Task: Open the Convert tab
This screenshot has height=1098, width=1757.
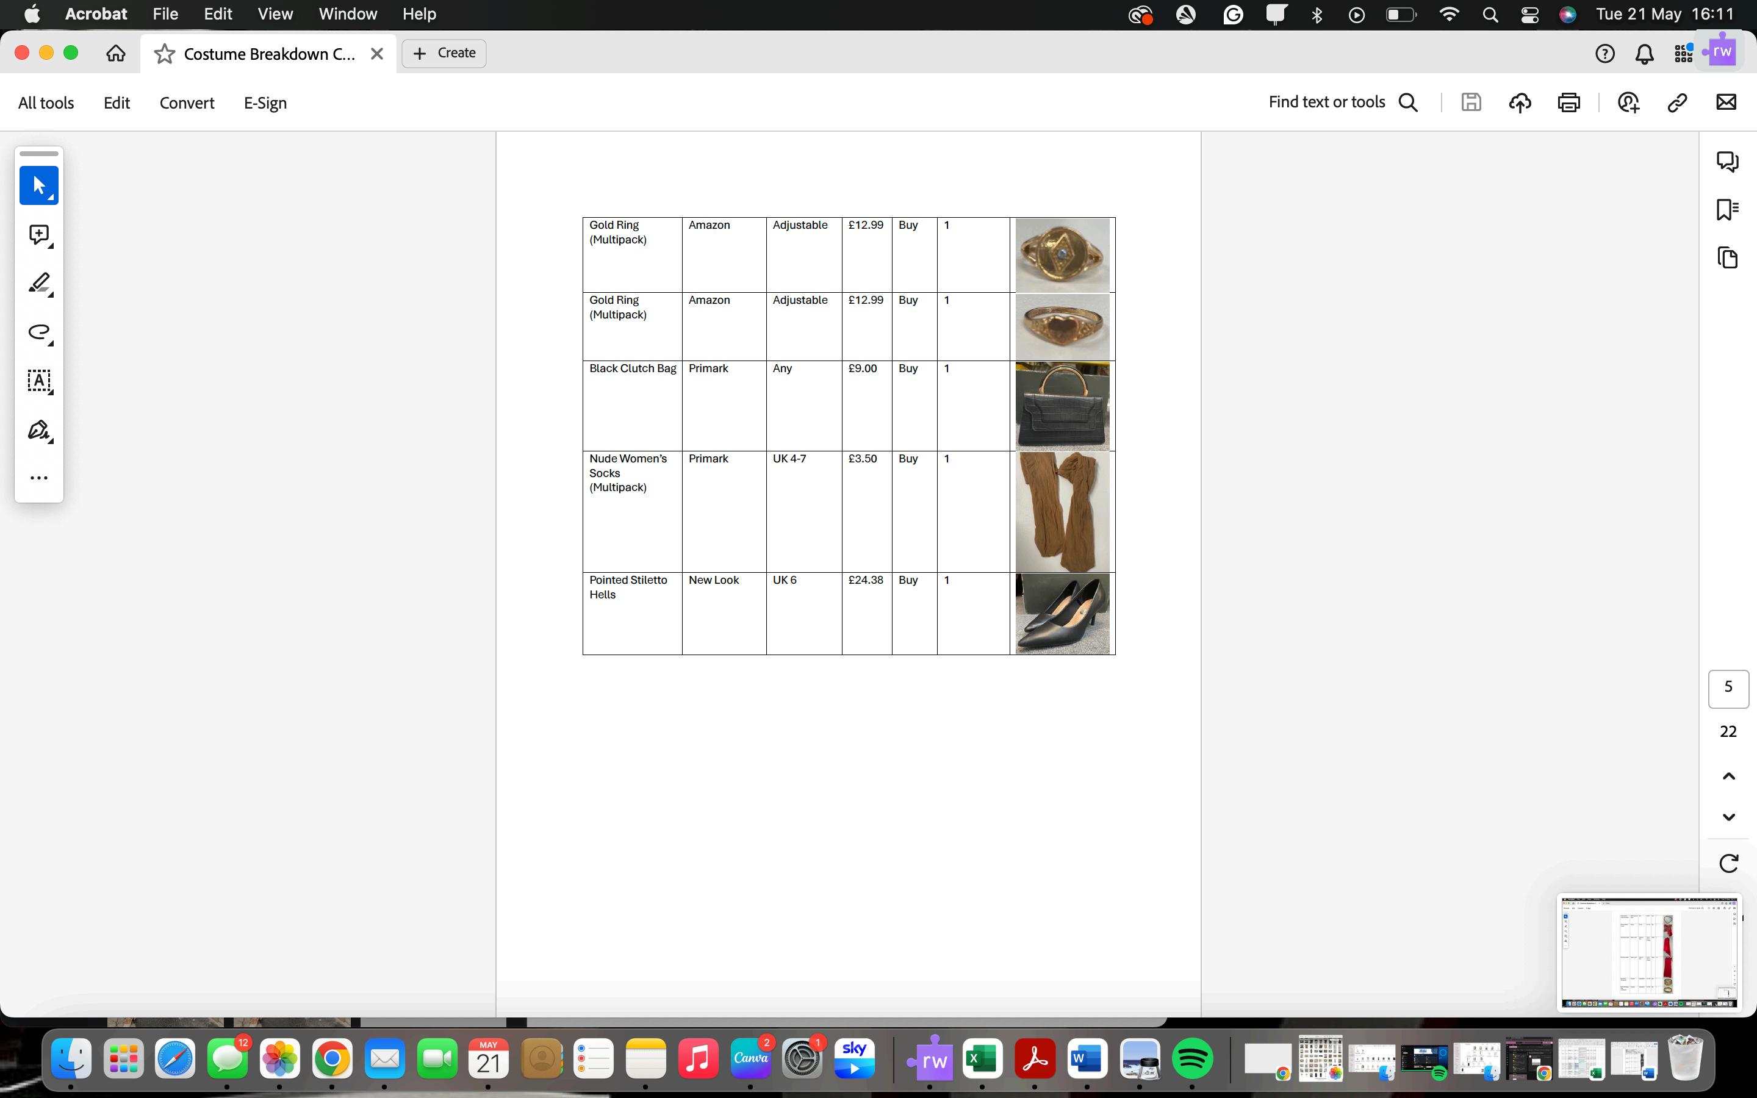Action: click(x=187, y=103)
